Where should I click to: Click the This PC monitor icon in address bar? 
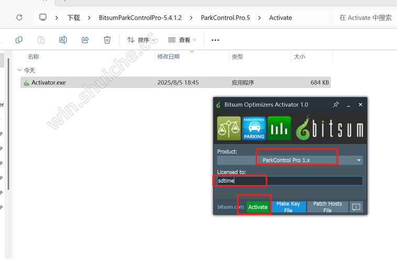43,17
